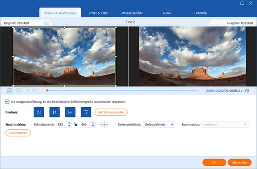The height and width of the screenshot is (169, 257).
Task: Click right-middle crop handle
Action: pos(116,56)
